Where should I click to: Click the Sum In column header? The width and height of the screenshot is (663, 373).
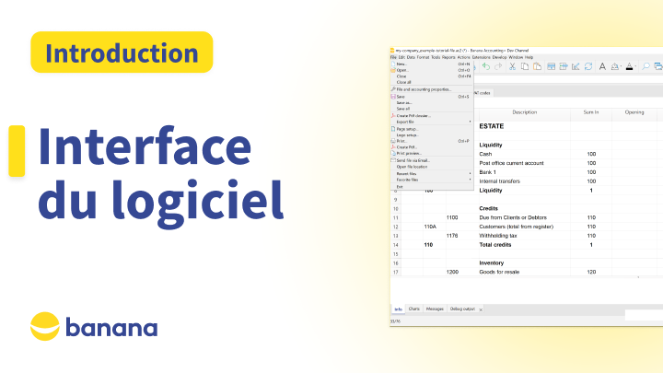[x=591, y=112]
